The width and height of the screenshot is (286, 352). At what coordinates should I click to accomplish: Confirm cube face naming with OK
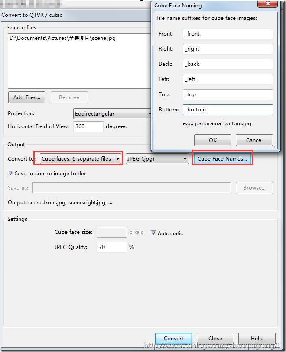tap(212, 140)
